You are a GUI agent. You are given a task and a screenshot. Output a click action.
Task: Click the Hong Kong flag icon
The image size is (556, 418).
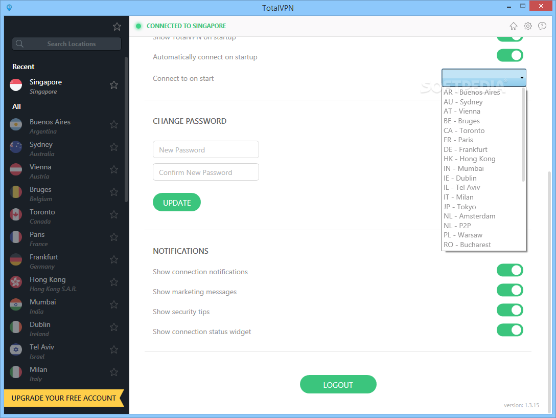(16, 282)
